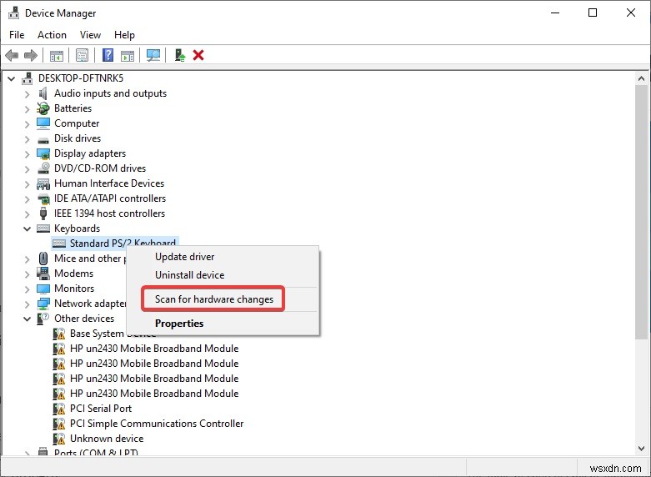The height and width of the screenshot is (477, 651).
Task: Expand the Monitors category
Action: [27, 289]
